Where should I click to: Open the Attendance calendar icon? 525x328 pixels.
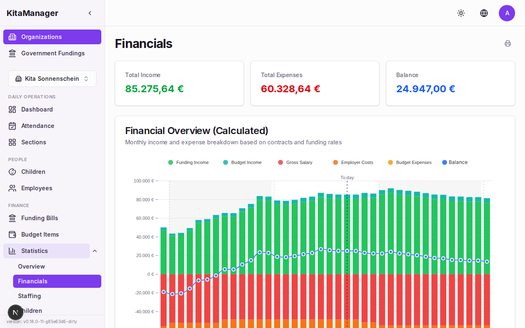12,126
